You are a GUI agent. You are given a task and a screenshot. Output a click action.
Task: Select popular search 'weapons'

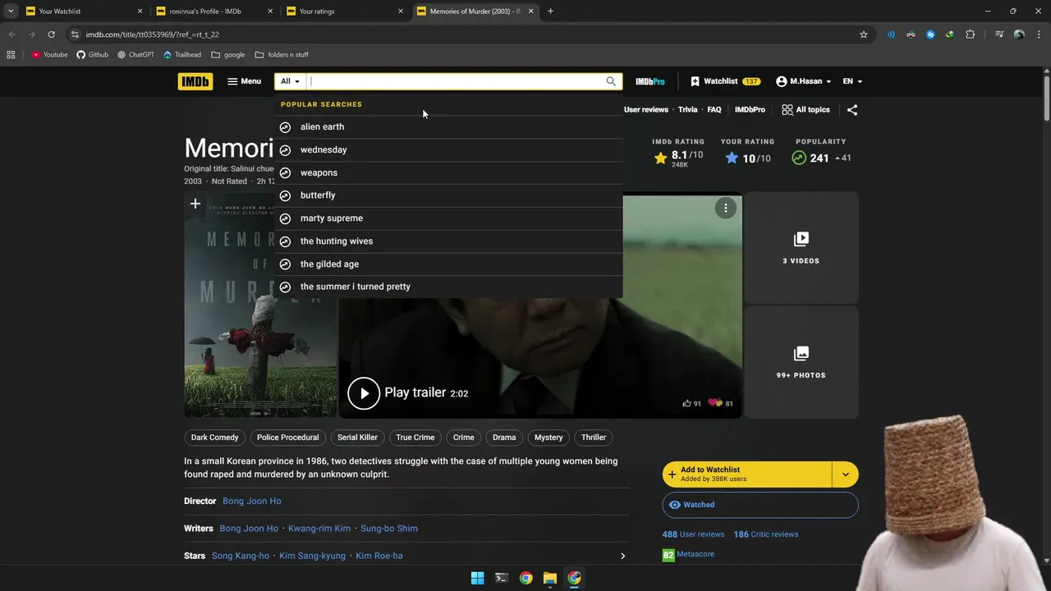(x=448, y=173)
